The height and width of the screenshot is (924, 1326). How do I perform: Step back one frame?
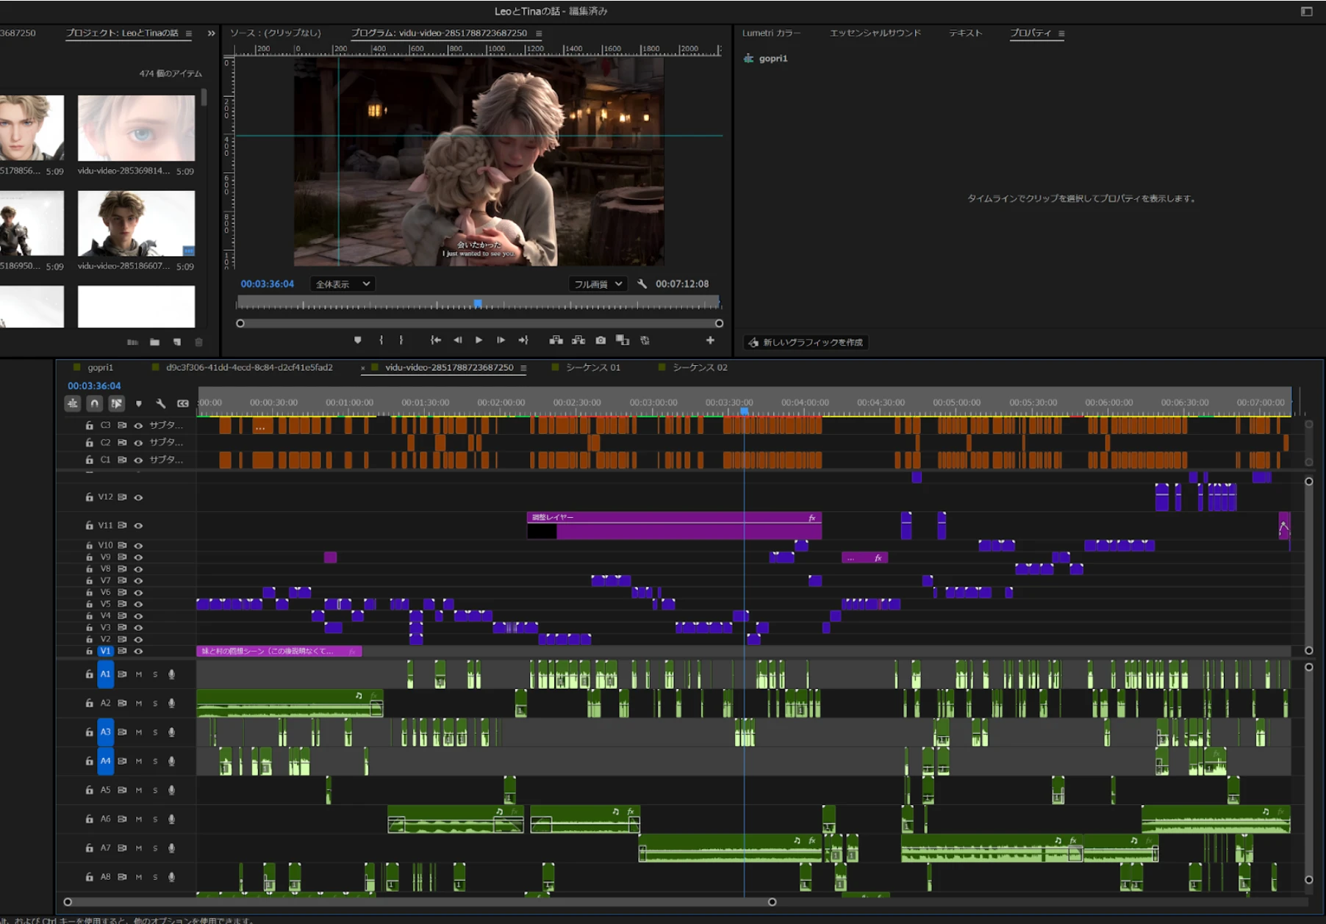458,340
